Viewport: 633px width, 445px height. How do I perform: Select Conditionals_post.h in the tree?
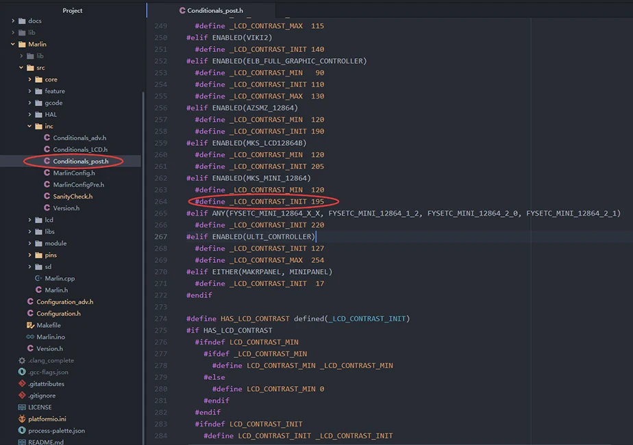(81, 161)
